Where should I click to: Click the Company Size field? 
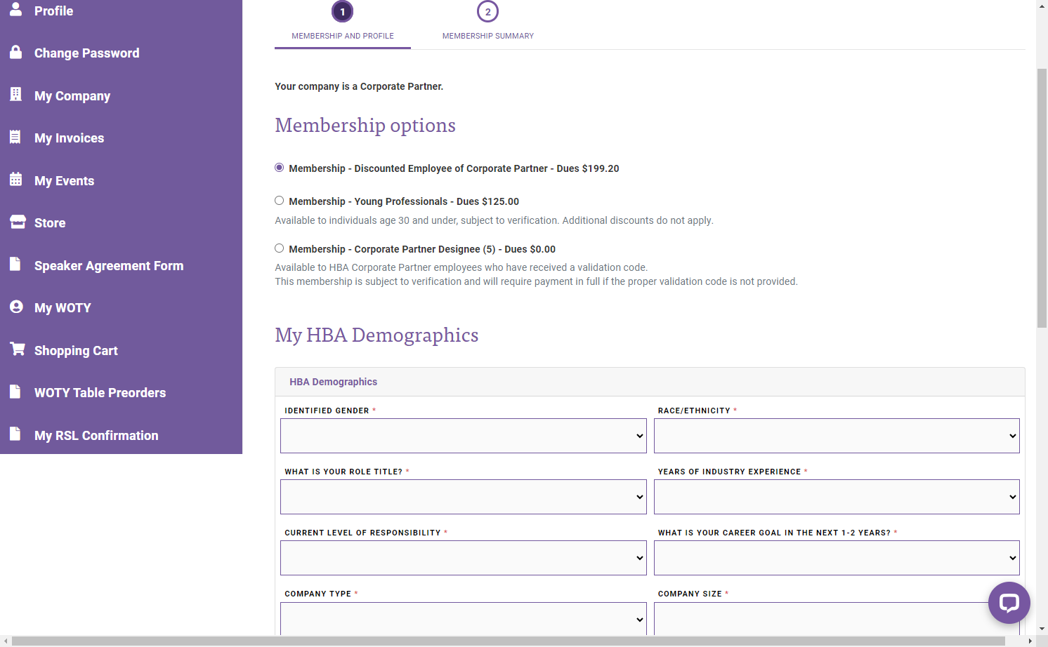837,619
